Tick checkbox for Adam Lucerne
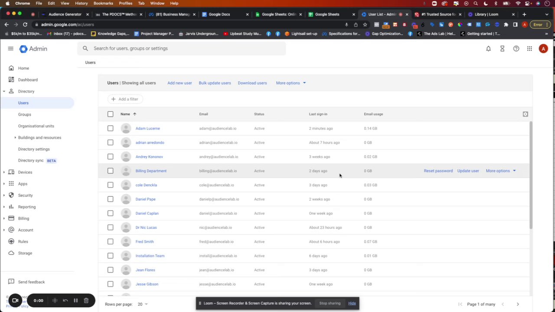This screenshot has height=312, width=555. [110, 128]
